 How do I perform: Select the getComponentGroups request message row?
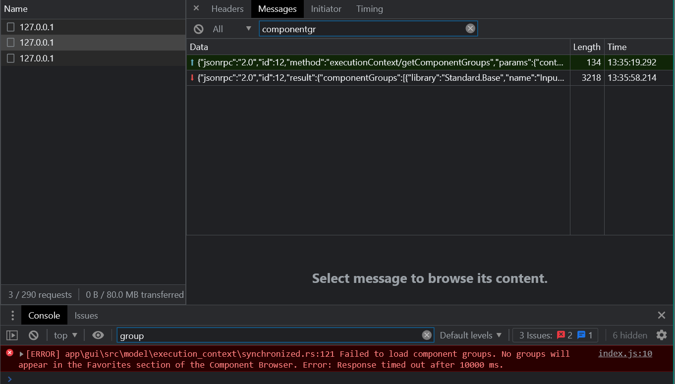tap(379, 62)
